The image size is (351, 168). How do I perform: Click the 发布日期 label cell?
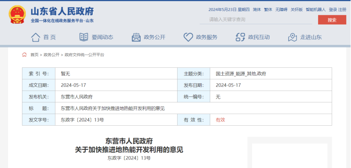click(194, 85)
